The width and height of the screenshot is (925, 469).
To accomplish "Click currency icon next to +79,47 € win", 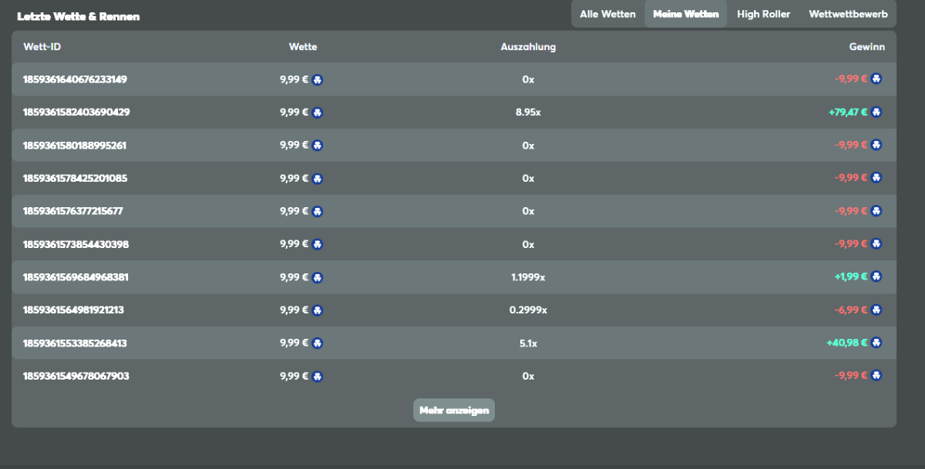I will tap(876, 112).
